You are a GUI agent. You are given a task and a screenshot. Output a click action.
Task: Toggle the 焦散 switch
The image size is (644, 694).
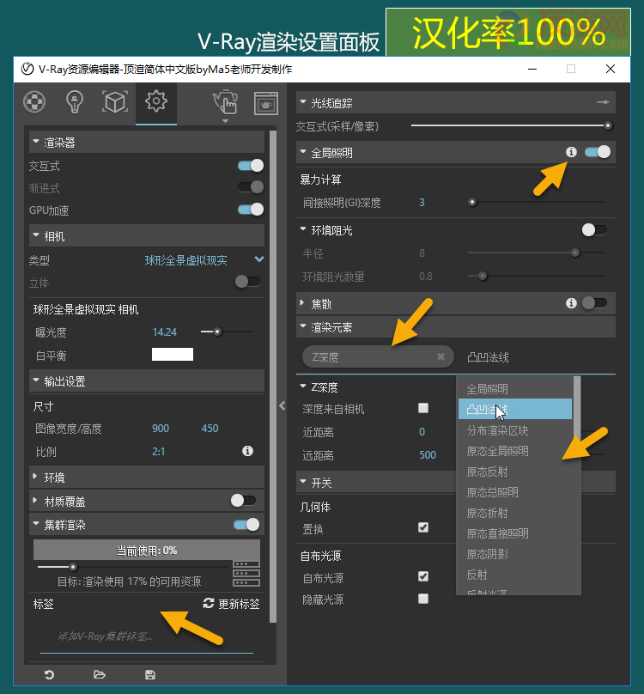tap(594, 303)
